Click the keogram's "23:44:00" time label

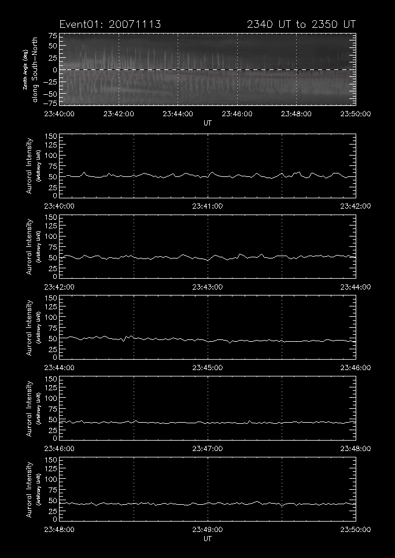[x=178, y=114]
